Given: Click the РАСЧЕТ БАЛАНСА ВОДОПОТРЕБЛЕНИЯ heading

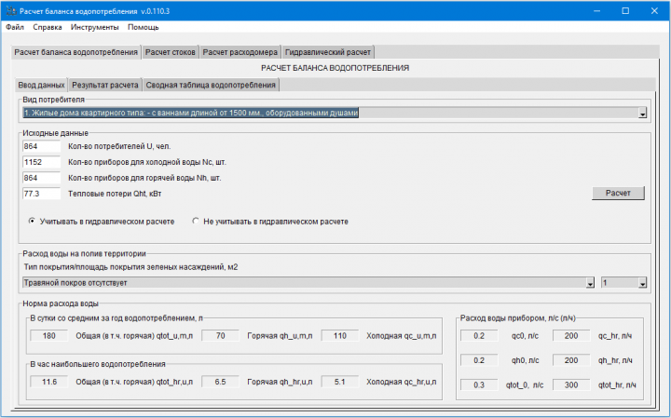Looking at the screenshot, I should (335, 68).
